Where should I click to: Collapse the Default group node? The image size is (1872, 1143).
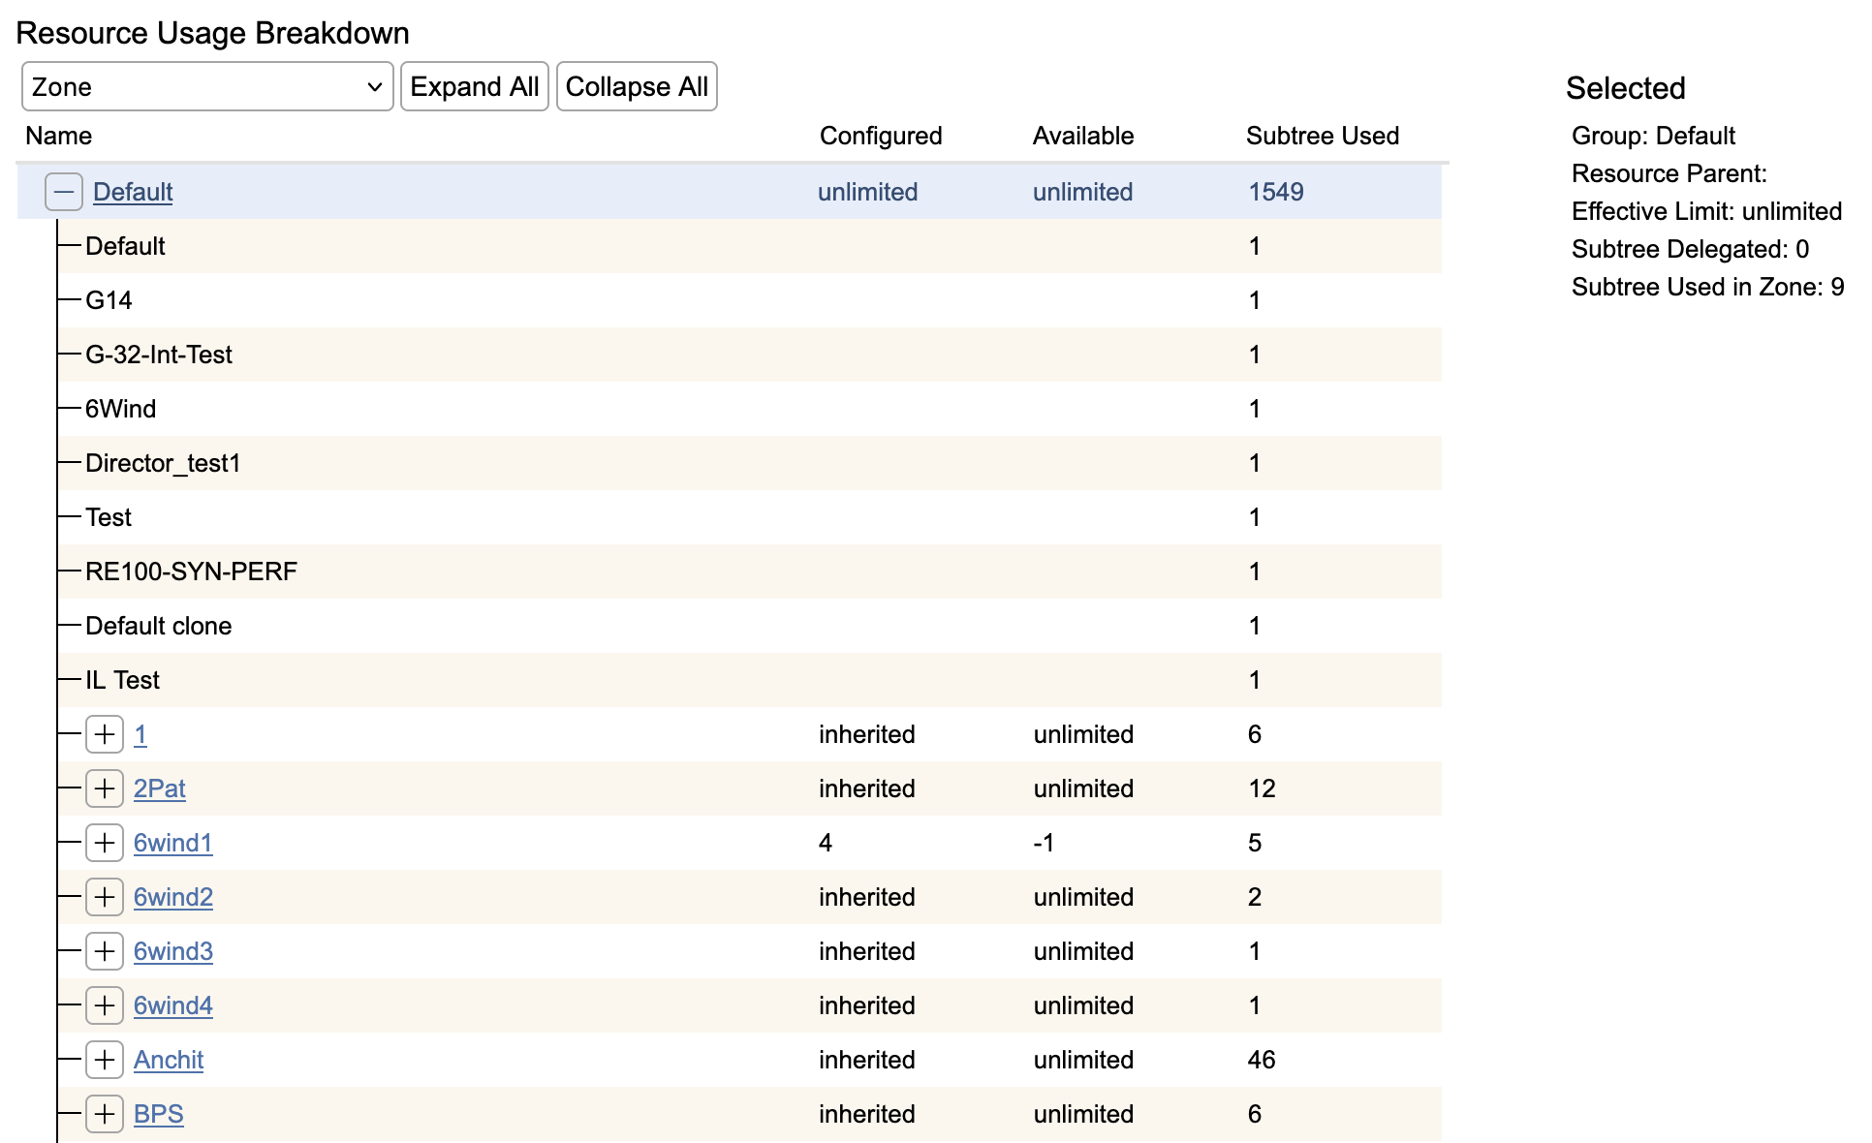[x=64, y=192]
